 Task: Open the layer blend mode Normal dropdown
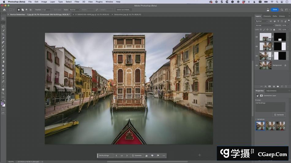[x=264, y=25]
